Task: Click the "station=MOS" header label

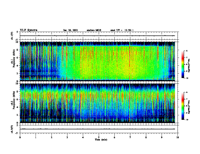Action: (94, 30)
